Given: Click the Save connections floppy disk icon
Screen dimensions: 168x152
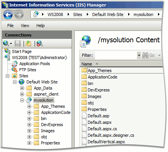Looking at the screenshot, I should click(18, 43).
